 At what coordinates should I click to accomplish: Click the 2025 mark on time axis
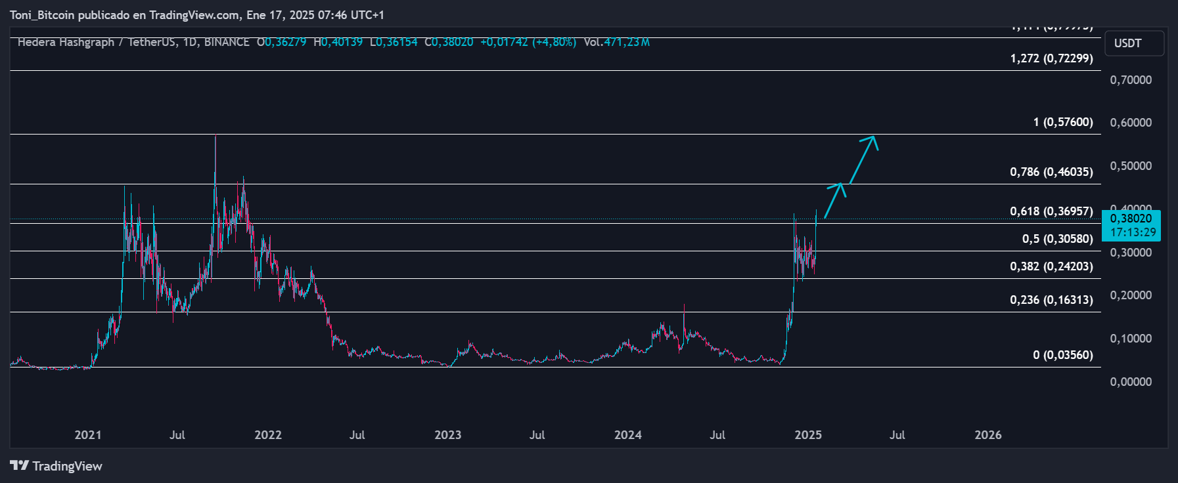pyautogui.click(x=807, y=435)
